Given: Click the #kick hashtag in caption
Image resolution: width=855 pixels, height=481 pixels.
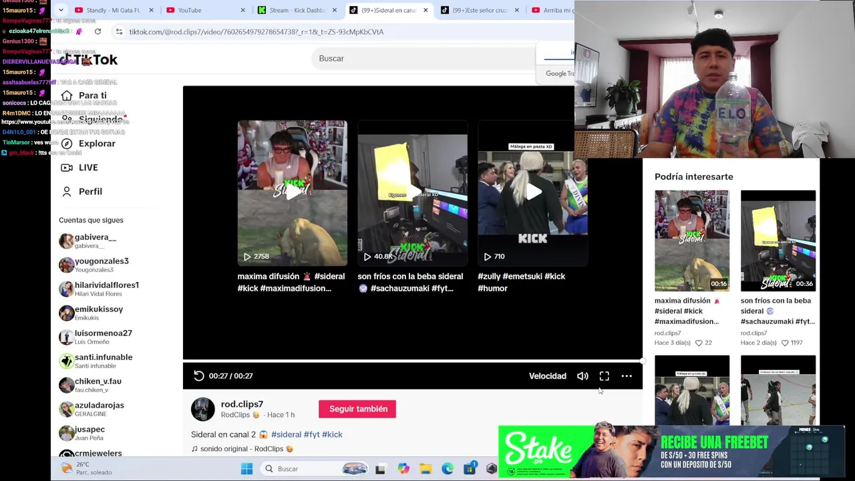Looking at the screenshot, I should pyautogui.click(x=332, y=434).
